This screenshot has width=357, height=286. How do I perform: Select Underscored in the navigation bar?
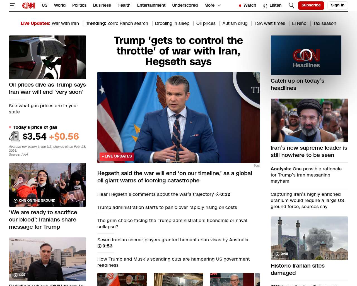(185, 5)
